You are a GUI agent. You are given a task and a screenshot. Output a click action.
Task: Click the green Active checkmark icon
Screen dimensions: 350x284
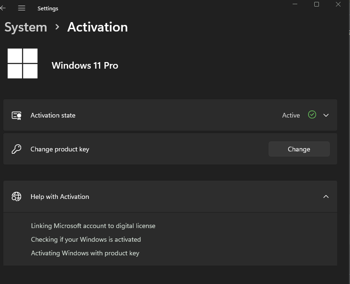[x=312, y=115]
